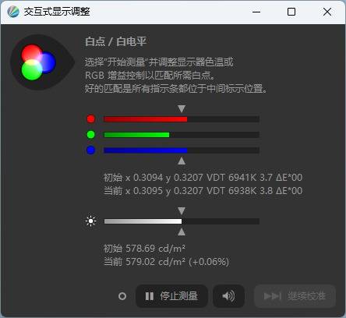Click the down marker above luminance bar
The width and height of the screenshot is (346, 318).
[x=182, y=210]
